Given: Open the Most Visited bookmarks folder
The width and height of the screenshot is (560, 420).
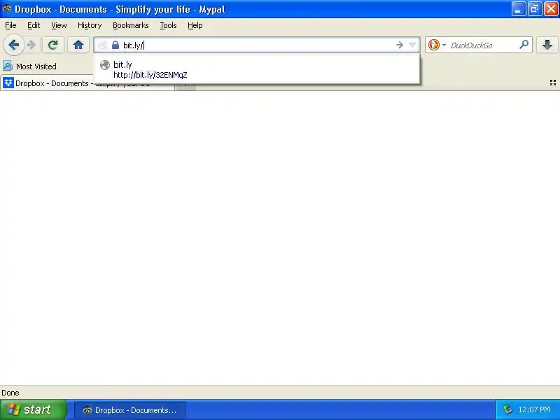Looking at the screenshot, I should 29,66.
